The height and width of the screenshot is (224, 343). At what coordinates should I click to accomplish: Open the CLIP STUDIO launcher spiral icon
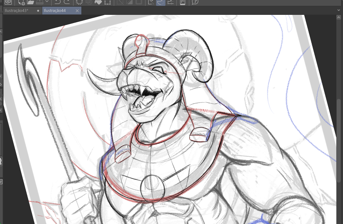[x=8, y=2]
